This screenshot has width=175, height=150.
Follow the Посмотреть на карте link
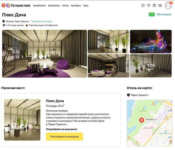tap(42, 21)
